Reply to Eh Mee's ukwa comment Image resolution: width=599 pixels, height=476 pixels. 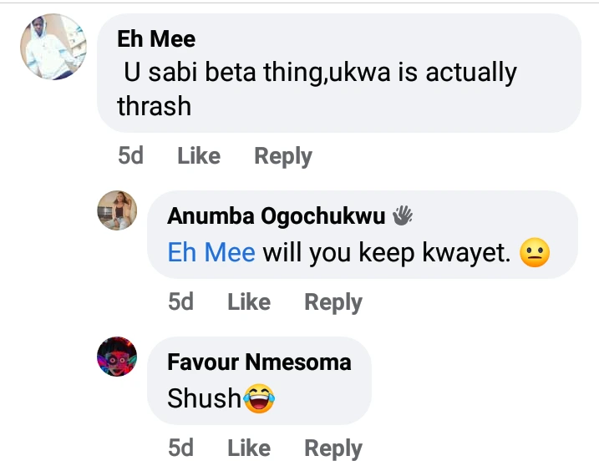pyautogui.click(x=282, y=156)
